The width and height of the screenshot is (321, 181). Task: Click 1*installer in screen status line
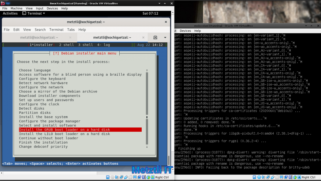[41, 45]
